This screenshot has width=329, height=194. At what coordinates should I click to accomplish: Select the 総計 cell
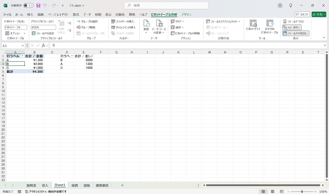(x=15, y=72)
